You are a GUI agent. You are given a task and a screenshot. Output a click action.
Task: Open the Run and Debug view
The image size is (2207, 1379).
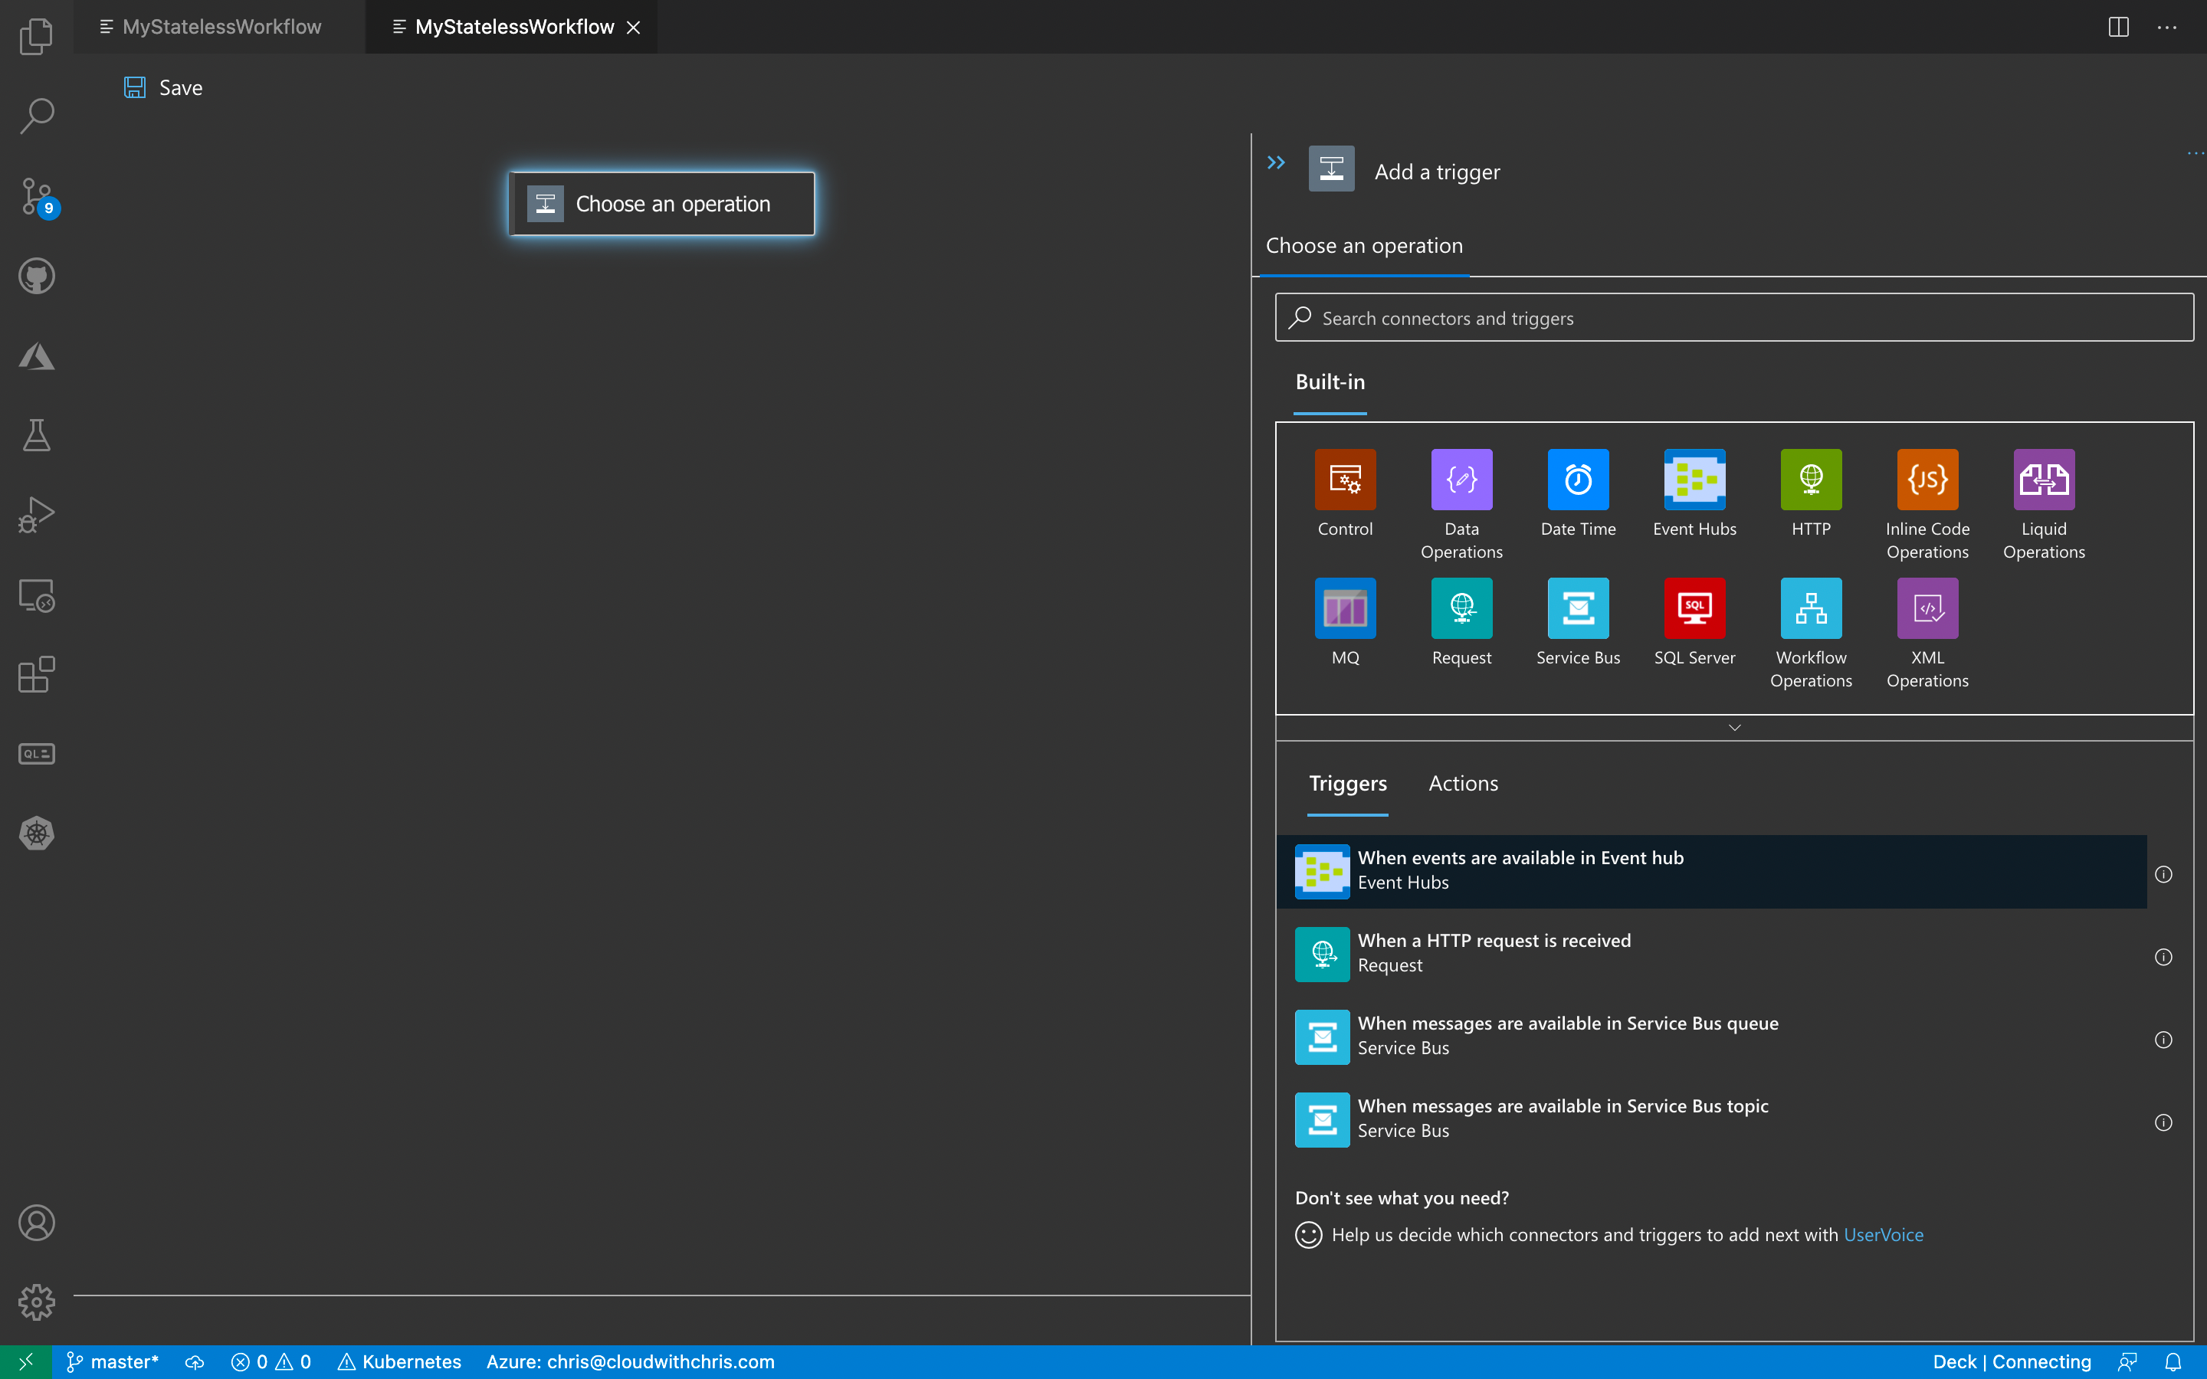coord(37,513)
